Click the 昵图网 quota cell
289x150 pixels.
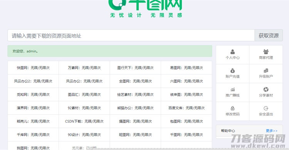pyautogui.click(x=135, y=135)
